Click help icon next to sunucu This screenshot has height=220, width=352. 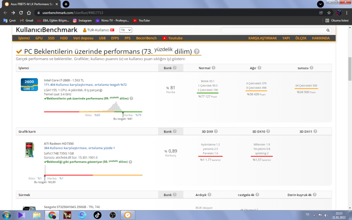point(311,68)
